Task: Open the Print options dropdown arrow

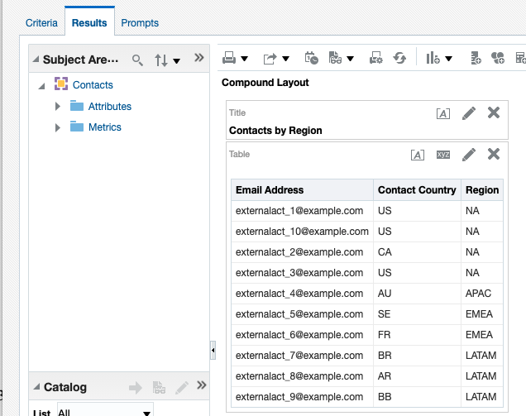Action: 245,59
